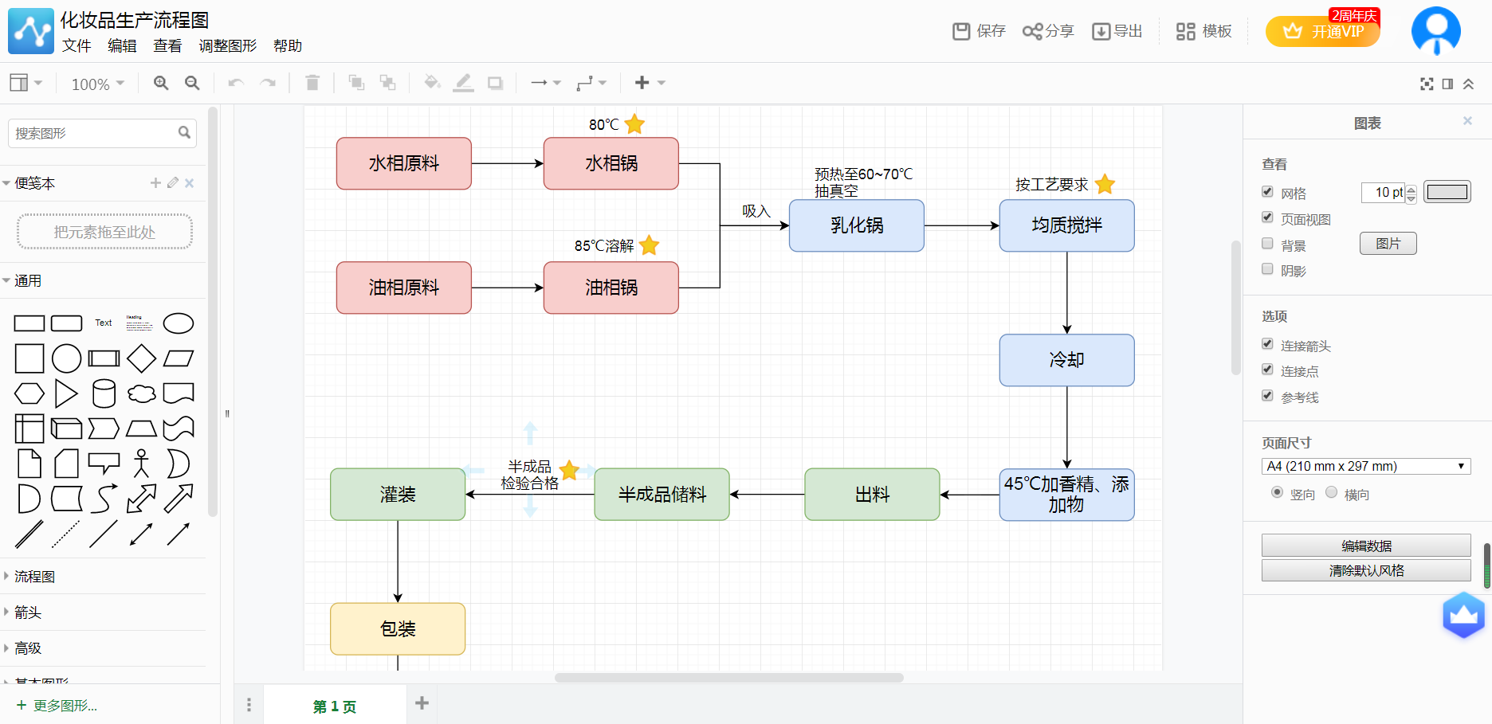
Task: Select the ellipse shape in general palette
Action: [179, 323]
